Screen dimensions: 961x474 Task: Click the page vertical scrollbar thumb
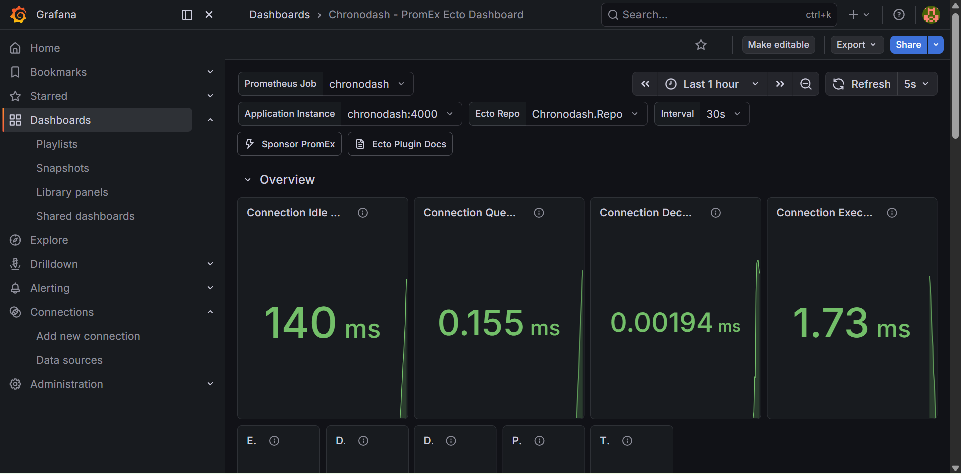click(955, 75)
